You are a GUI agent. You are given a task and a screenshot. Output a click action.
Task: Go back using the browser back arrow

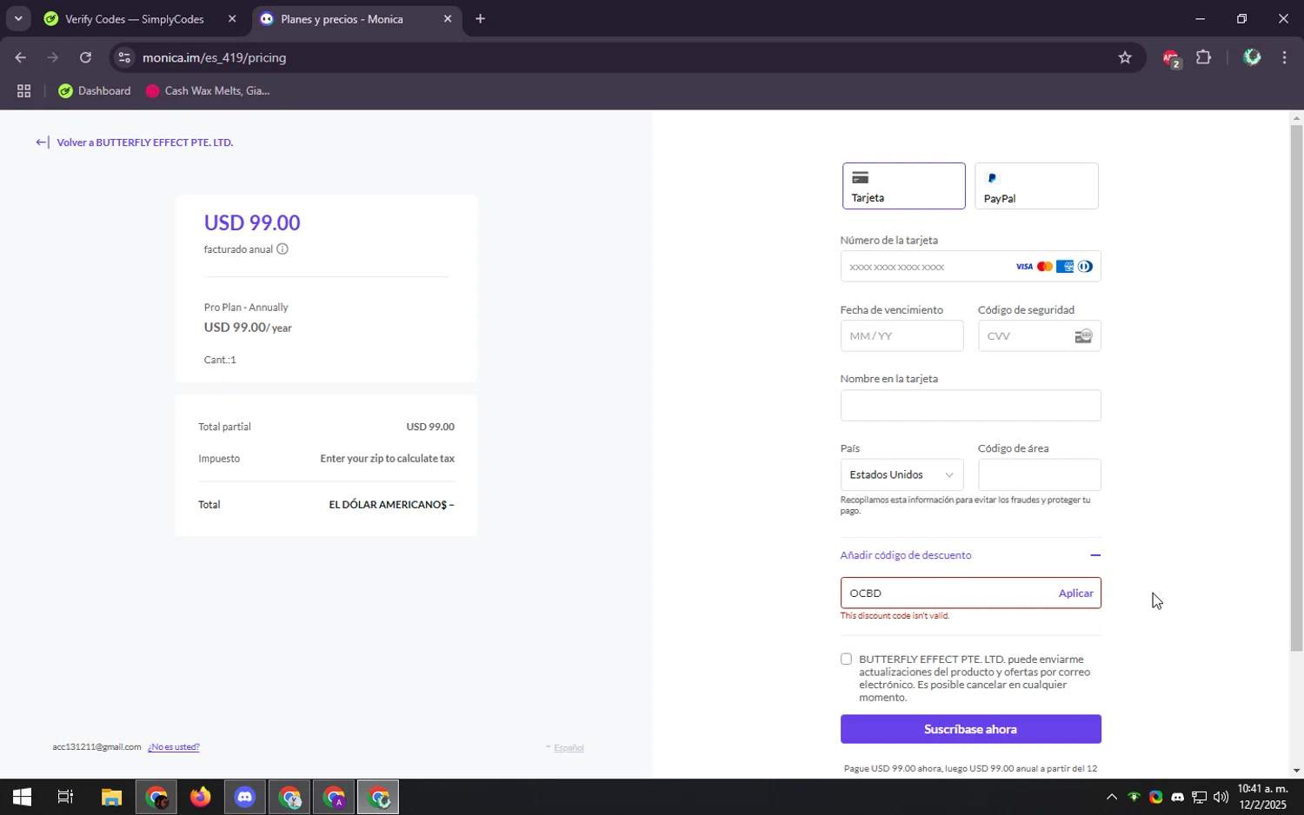(20, 57)
